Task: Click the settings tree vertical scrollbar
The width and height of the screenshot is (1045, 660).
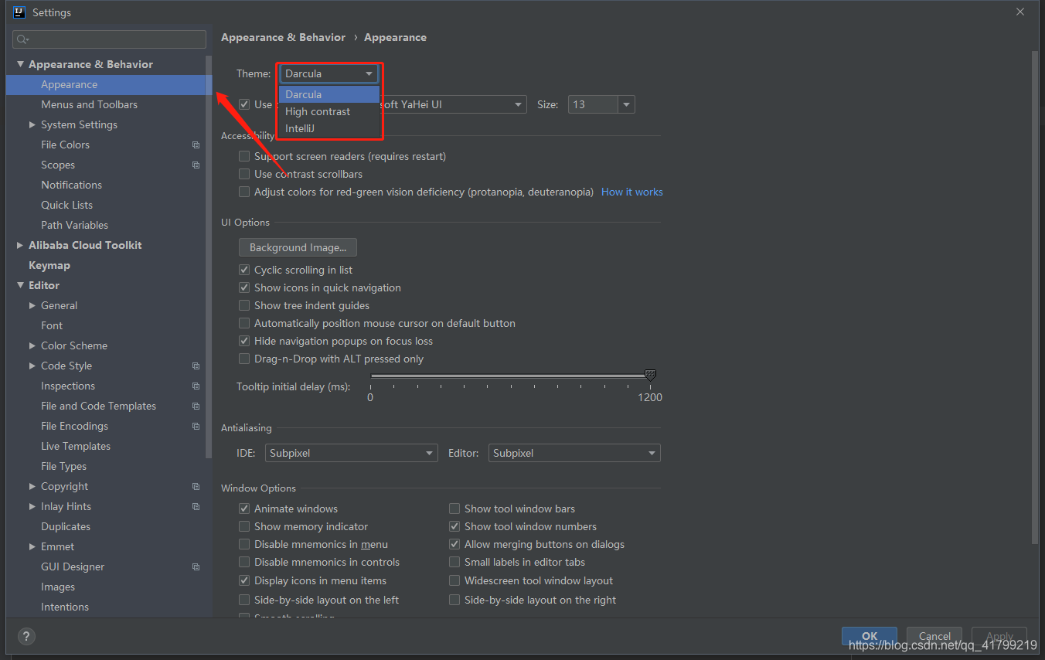Action: 209,257
